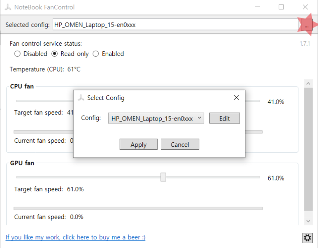Cancel the config selection
The width and height of the screenshot is (318, 248).
(180, 144)
